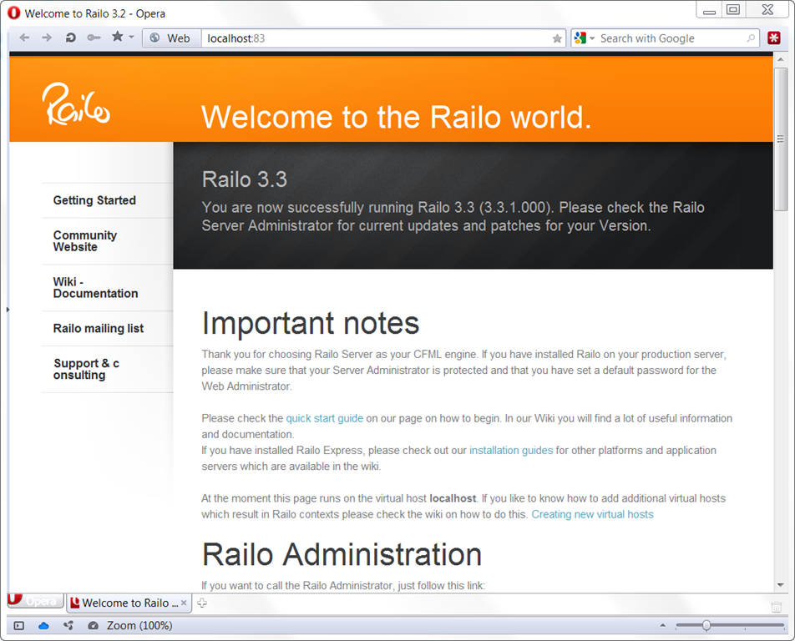This screenshot has width=795, height=641.
Task: Open Opera Link cloud icon
Action: tap(43, 625)
